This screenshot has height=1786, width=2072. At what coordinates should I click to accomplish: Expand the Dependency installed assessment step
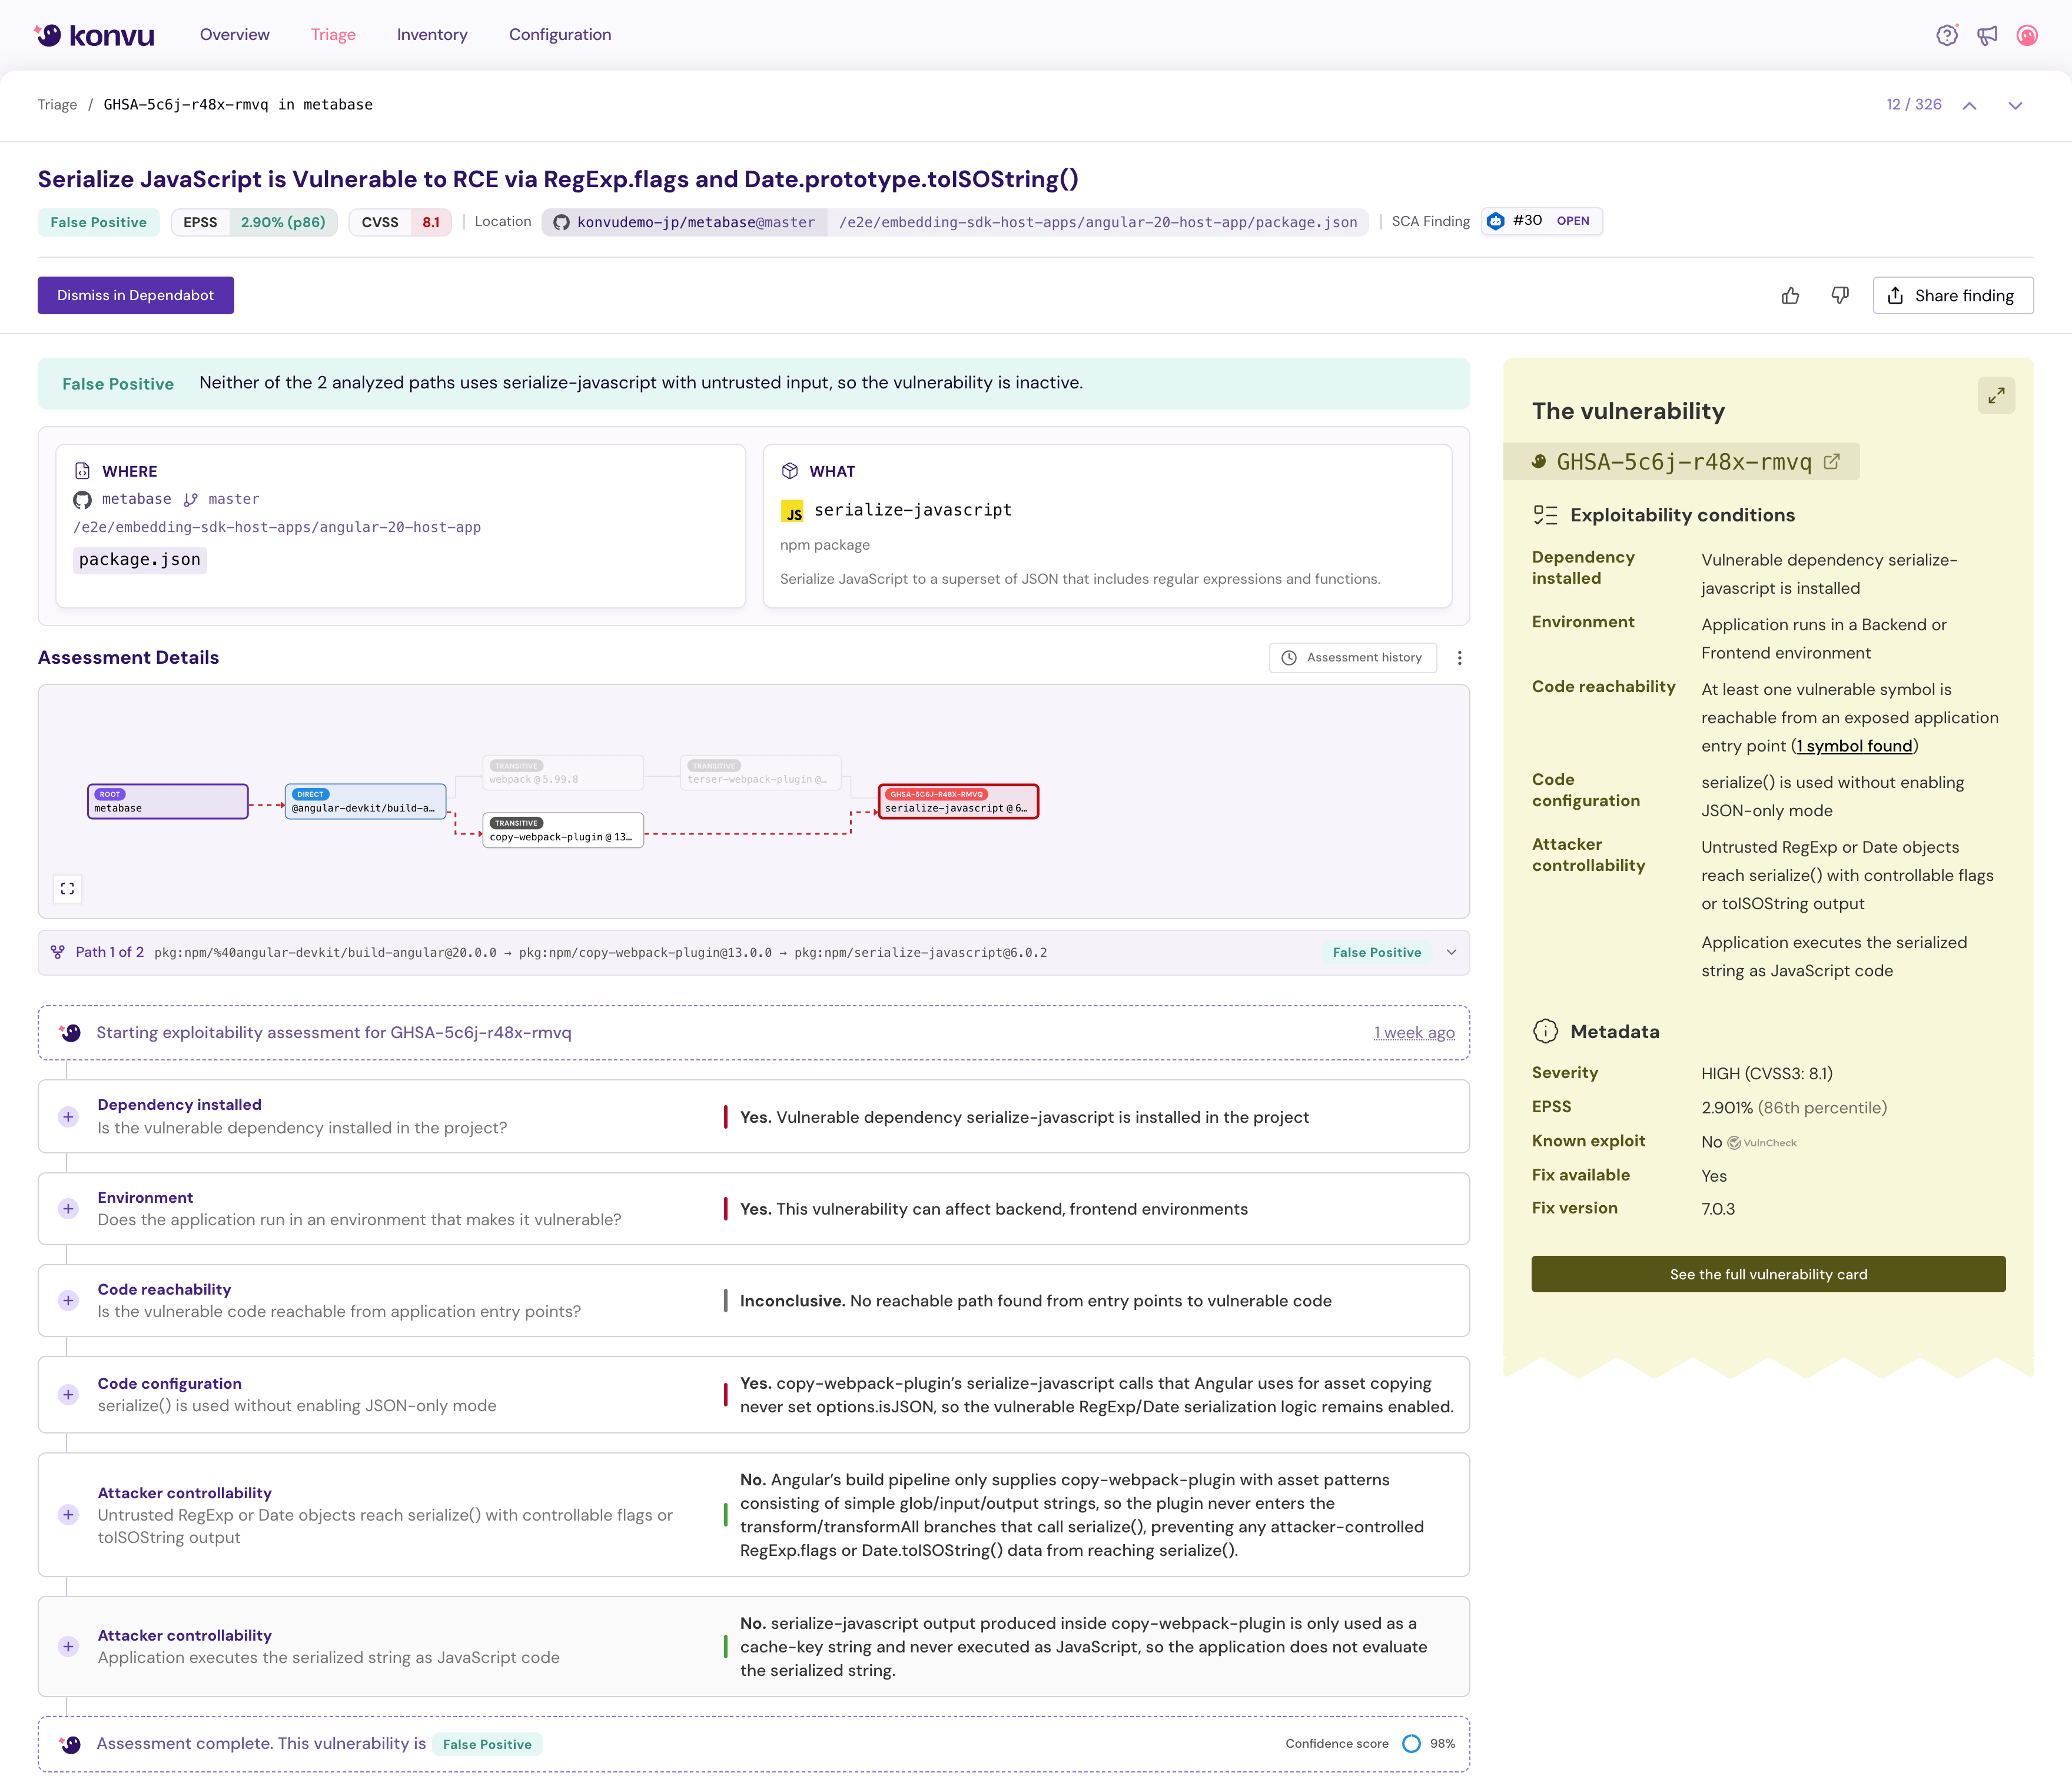[x=68, y=1116]
